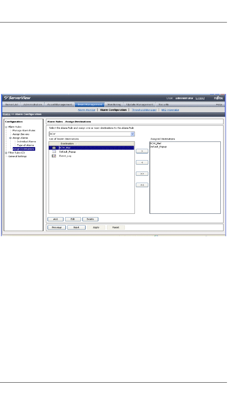
Task: Click the Previous button
Action: pyautogui.click(x=57, y=228)
